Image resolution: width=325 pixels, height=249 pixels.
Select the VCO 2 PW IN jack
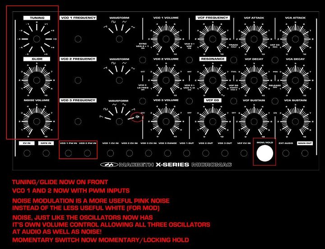click(87, 153)
